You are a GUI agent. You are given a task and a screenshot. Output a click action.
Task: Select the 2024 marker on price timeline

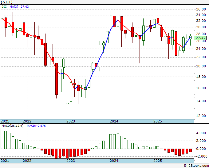pyautogui.click(x=114, y=121)
